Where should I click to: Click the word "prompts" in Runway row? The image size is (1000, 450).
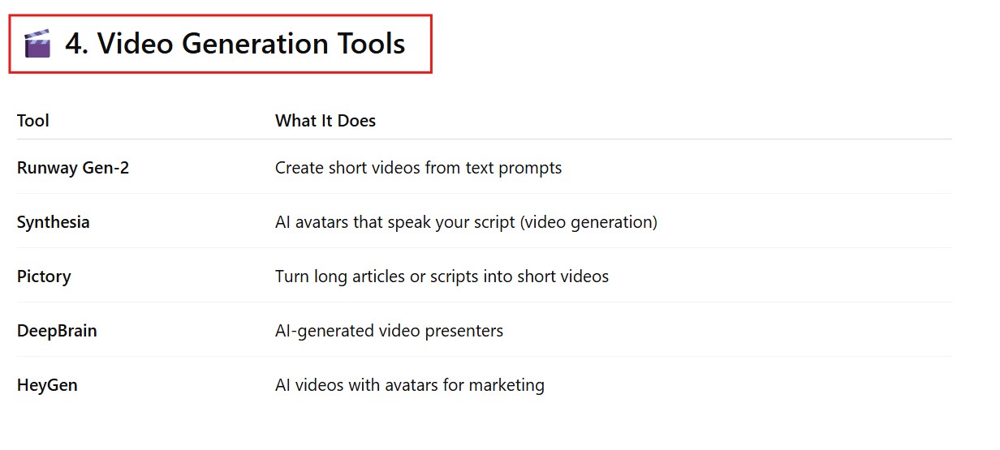[533, 168]
